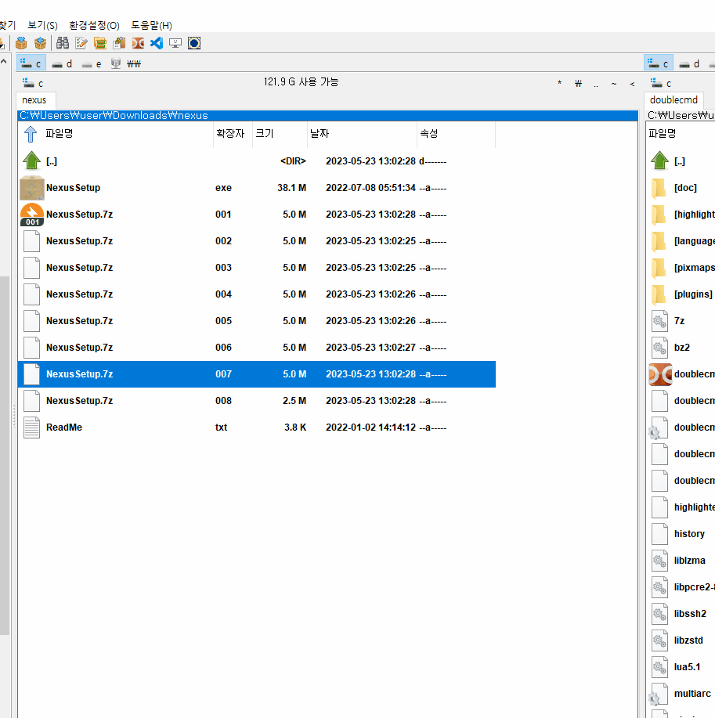Open file search with the binoculars icon

tap(63, 43)
